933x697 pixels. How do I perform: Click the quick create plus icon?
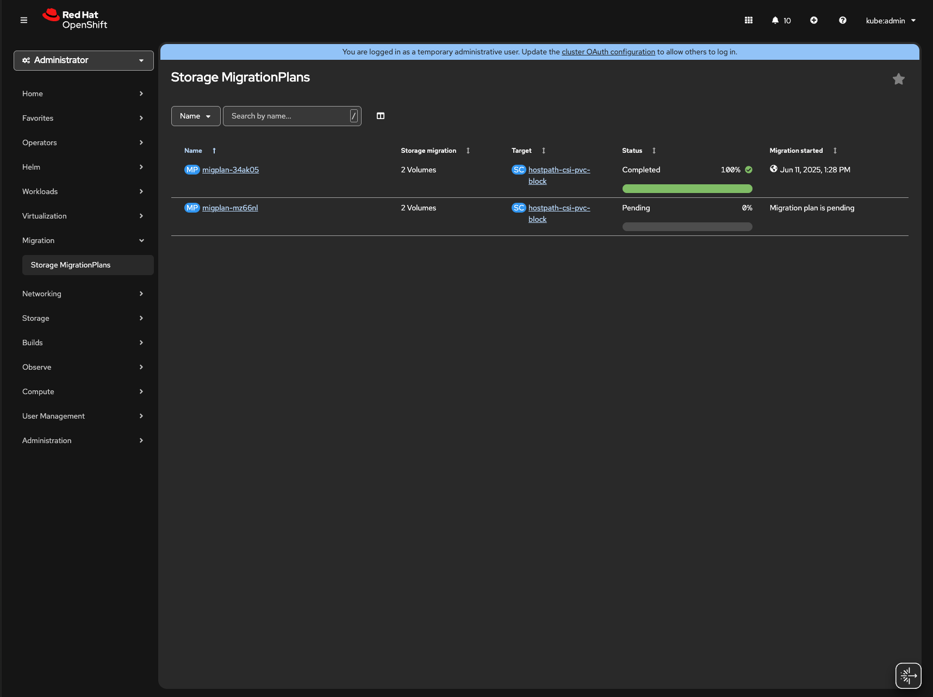tap(813, 20)
